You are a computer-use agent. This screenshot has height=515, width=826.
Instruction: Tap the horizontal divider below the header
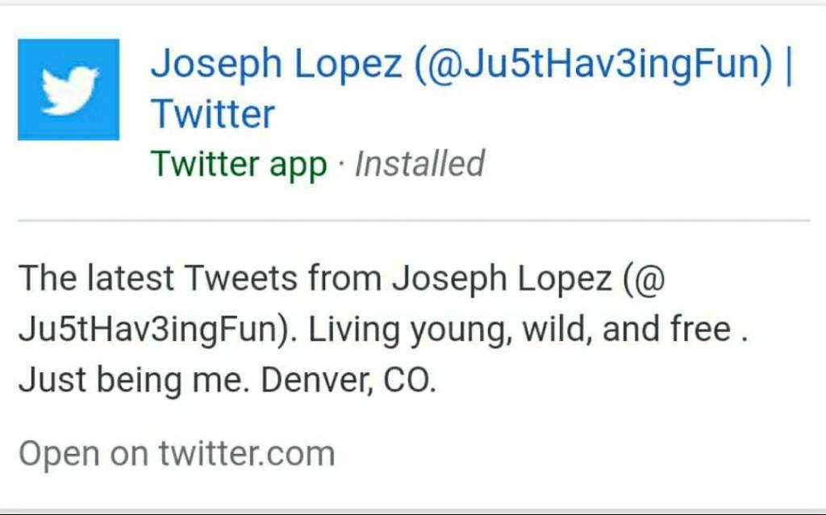(413, 219)
